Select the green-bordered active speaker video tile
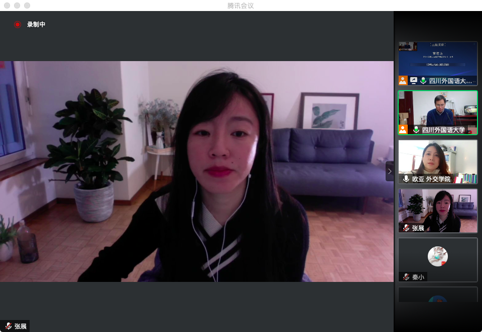The image size is (482, 332). (x=437, y=109)
